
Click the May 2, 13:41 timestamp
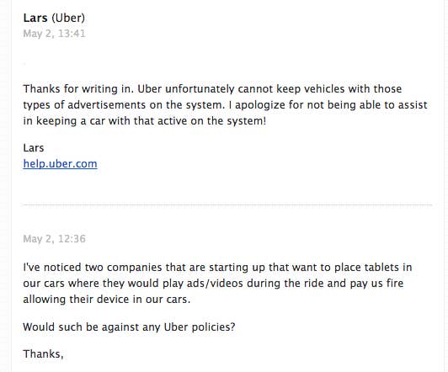click(x=54, y=34)
